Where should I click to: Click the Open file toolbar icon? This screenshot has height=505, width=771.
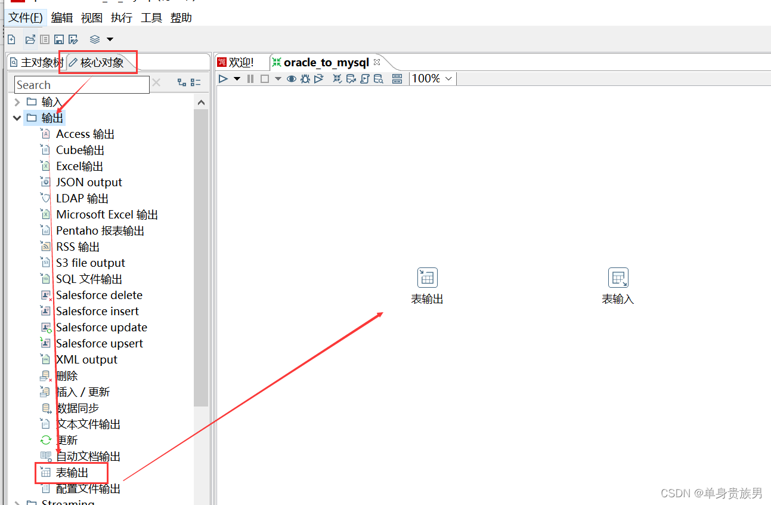click(x=30, y=39)
